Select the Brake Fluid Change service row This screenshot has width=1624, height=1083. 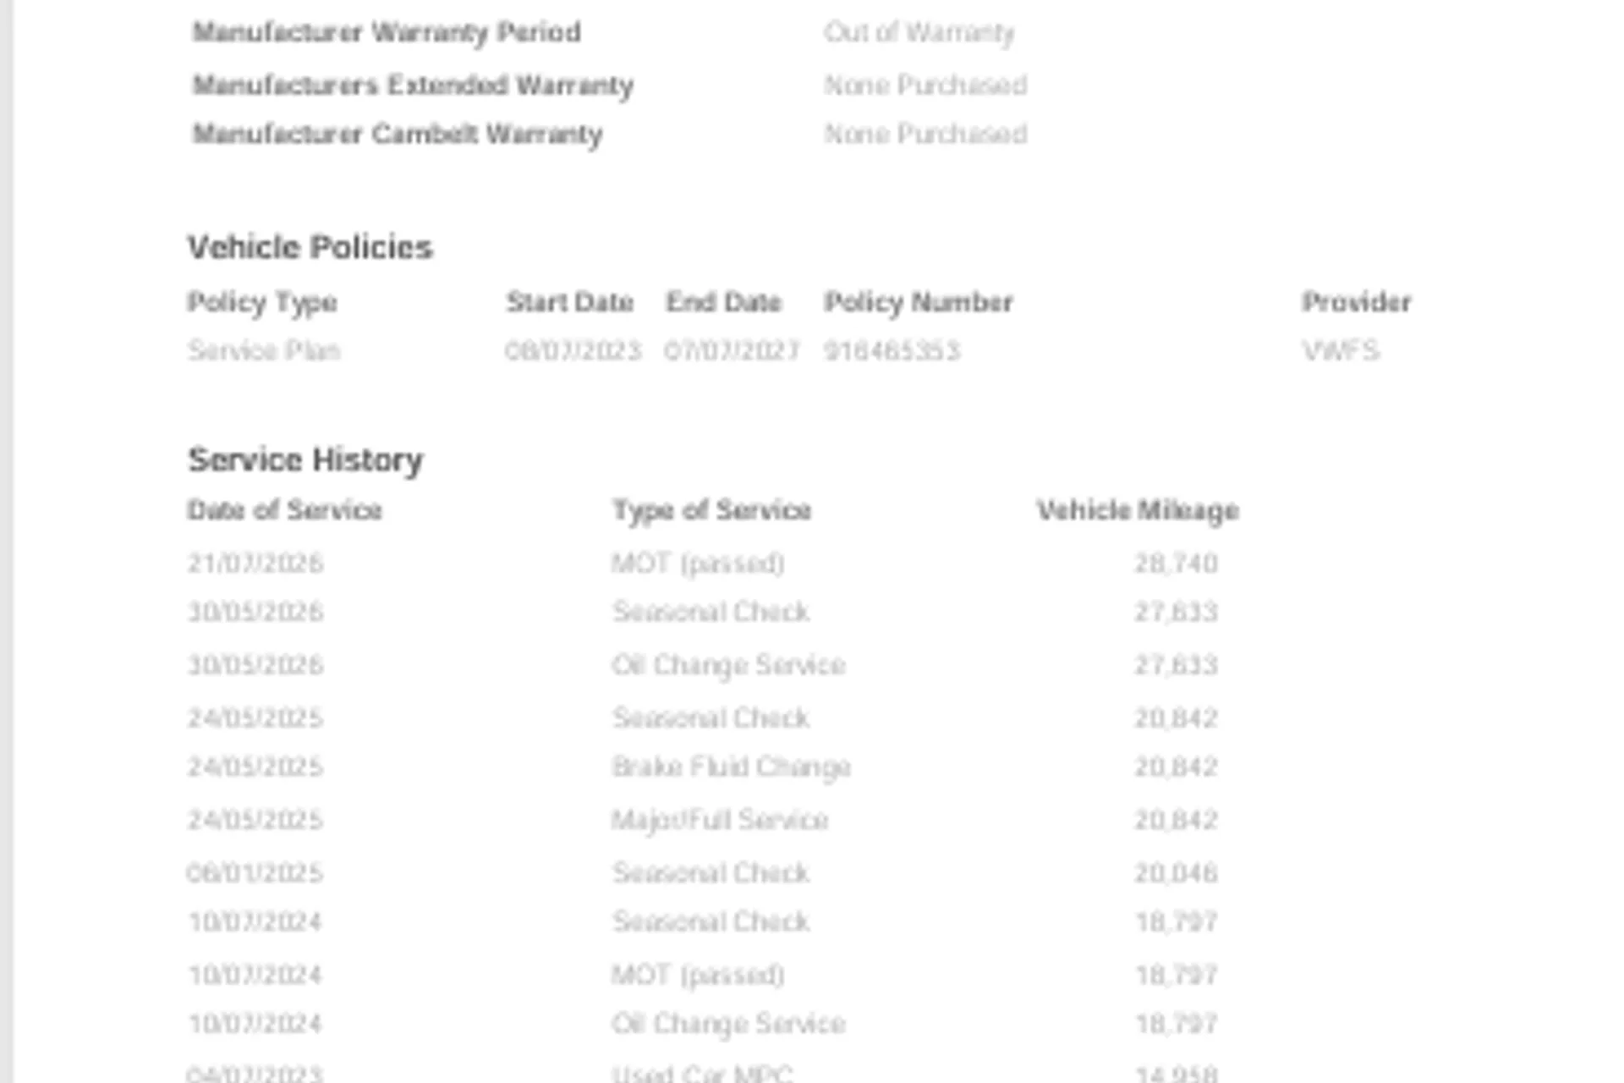point(703,767)
